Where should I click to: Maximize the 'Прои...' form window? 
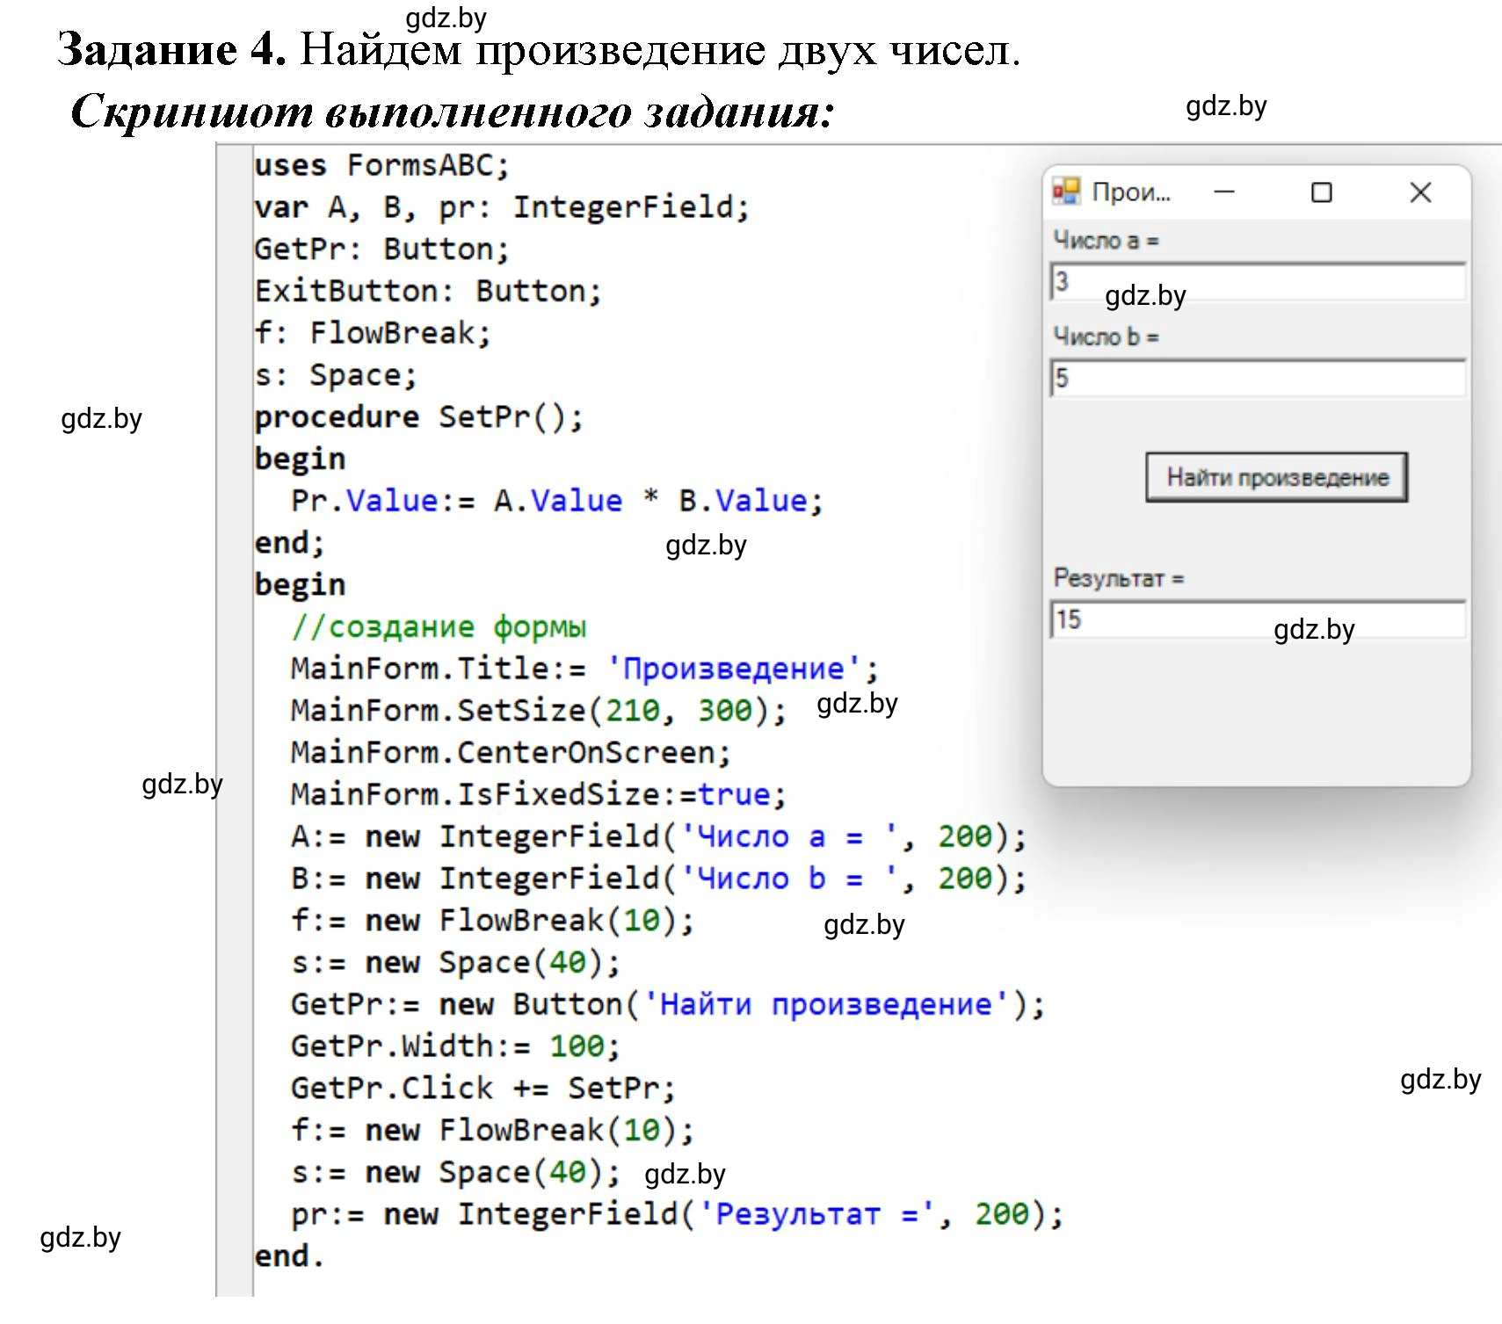pyautogui.click(x=1321, y=192)
